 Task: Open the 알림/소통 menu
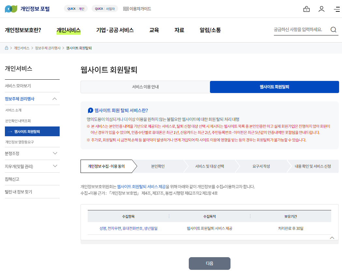(211, 30)
